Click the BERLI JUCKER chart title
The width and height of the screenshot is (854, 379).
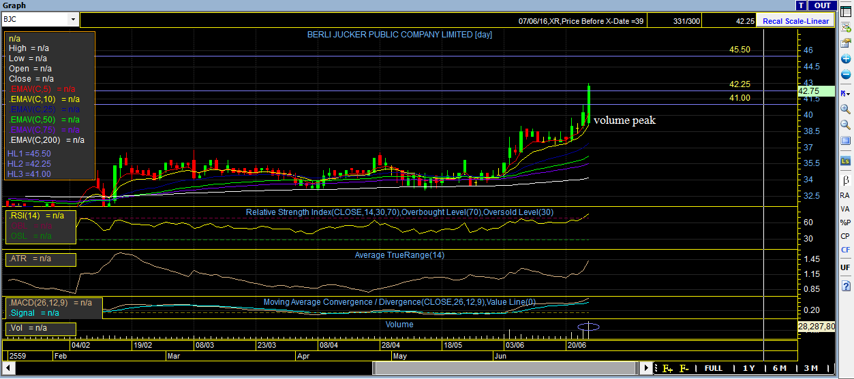399,34
